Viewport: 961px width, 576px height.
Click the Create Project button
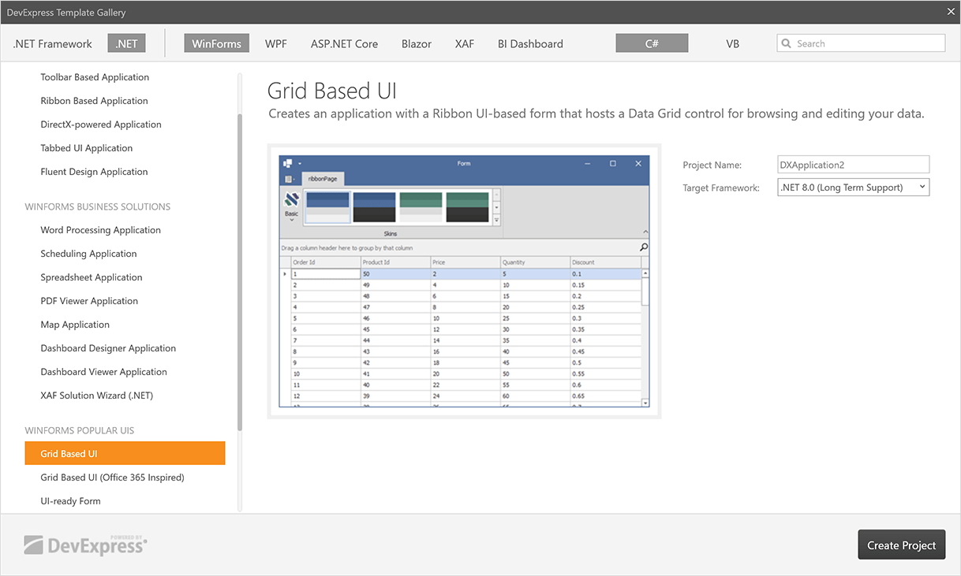pyautogui.click(x=901, y=544)
